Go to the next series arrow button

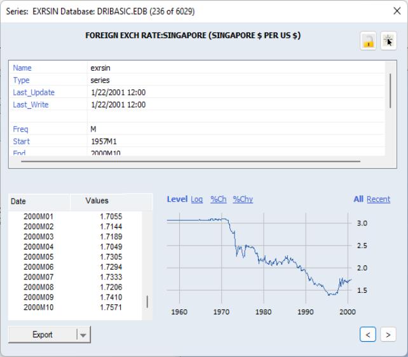(388, 334)
